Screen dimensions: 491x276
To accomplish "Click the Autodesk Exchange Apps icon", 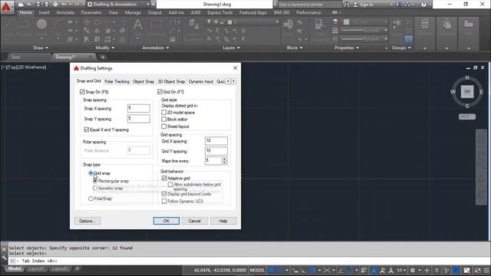I will coord(399,5).
